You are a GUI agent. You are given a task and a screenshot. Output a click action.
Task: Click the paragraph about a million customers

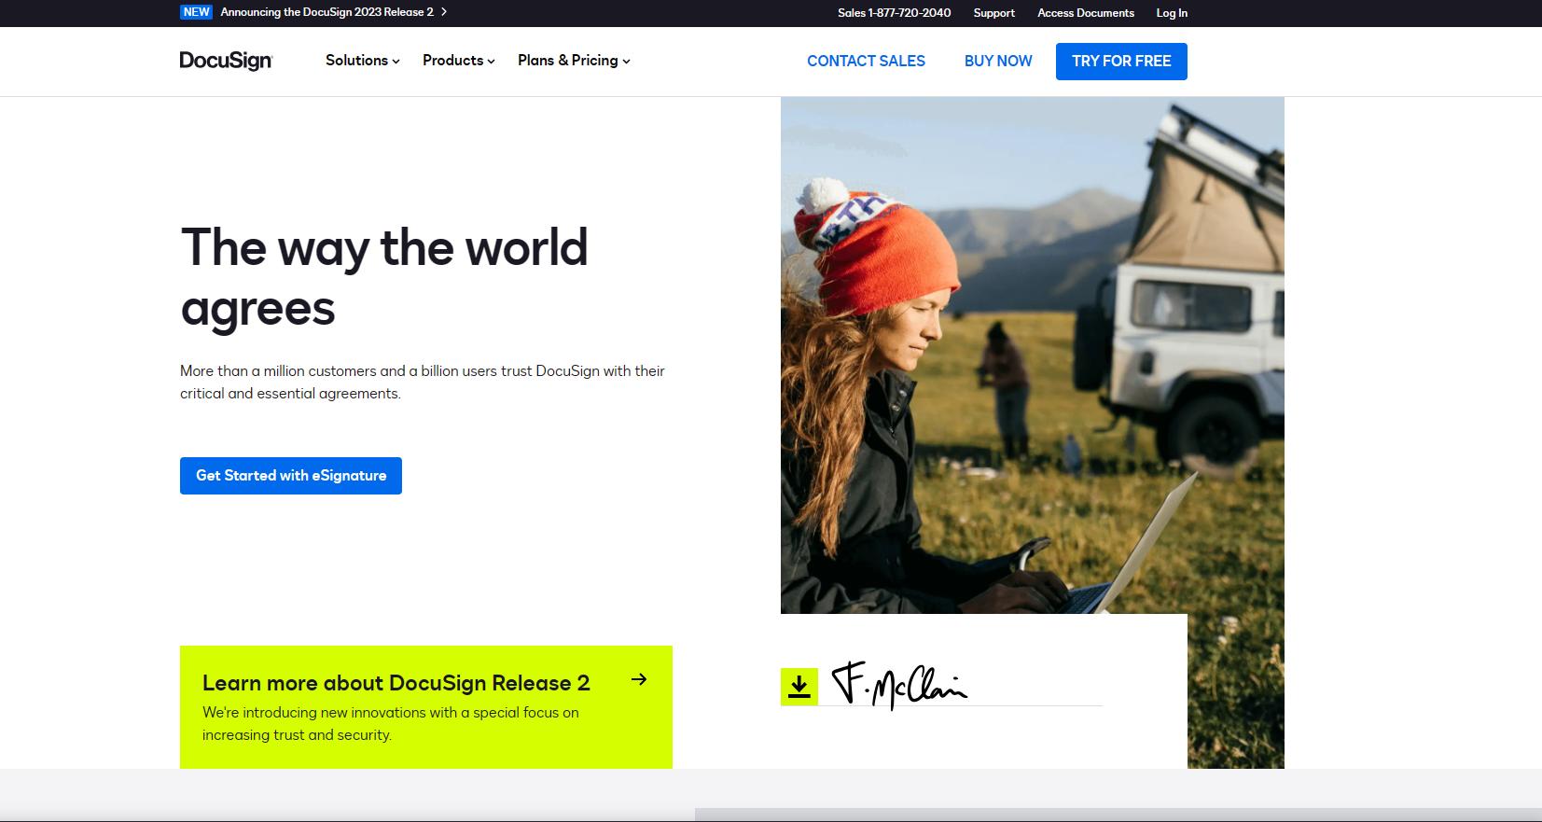pos(423,382)
